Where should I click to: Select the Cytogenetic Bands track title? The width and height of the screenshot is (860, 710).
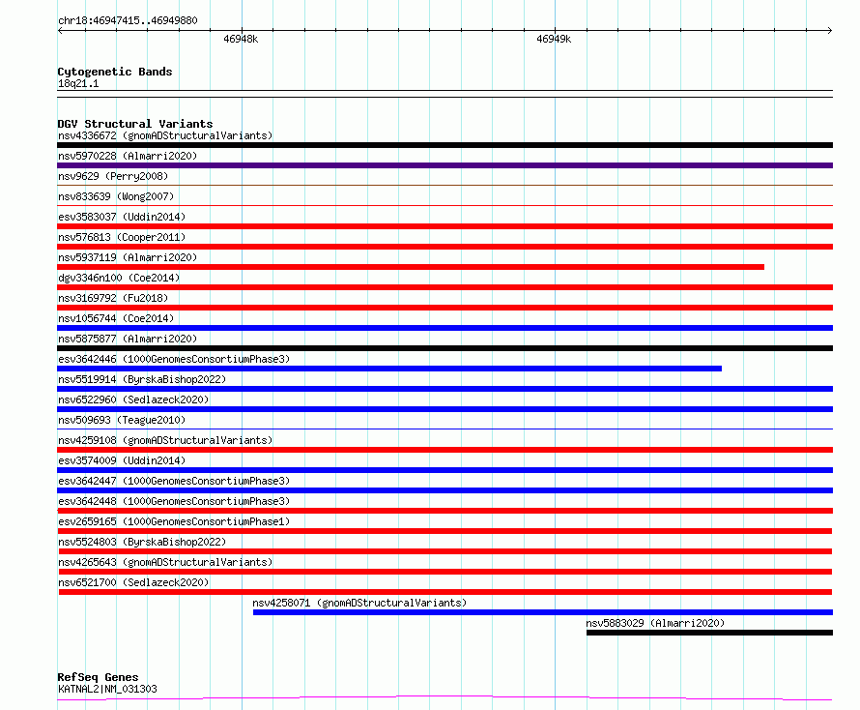point(115,72)
